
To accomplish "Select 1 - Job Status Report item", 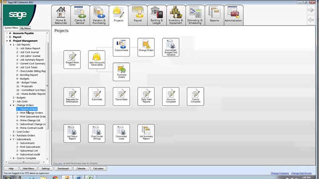I will 28,48.
